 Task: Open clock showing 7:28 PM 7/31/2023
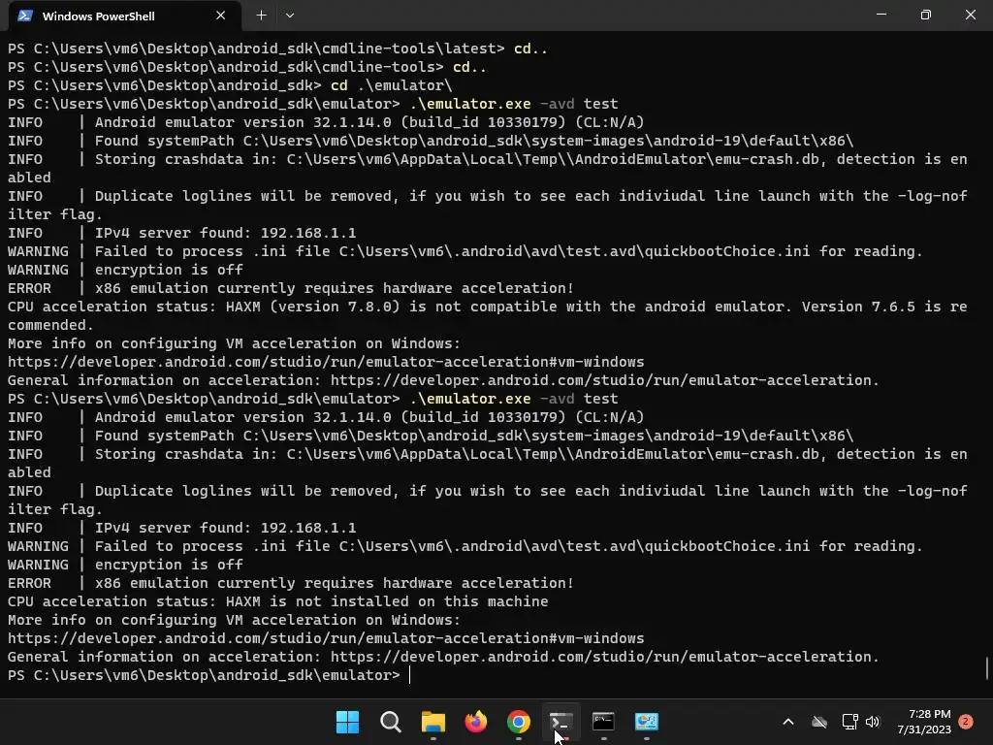924,722
